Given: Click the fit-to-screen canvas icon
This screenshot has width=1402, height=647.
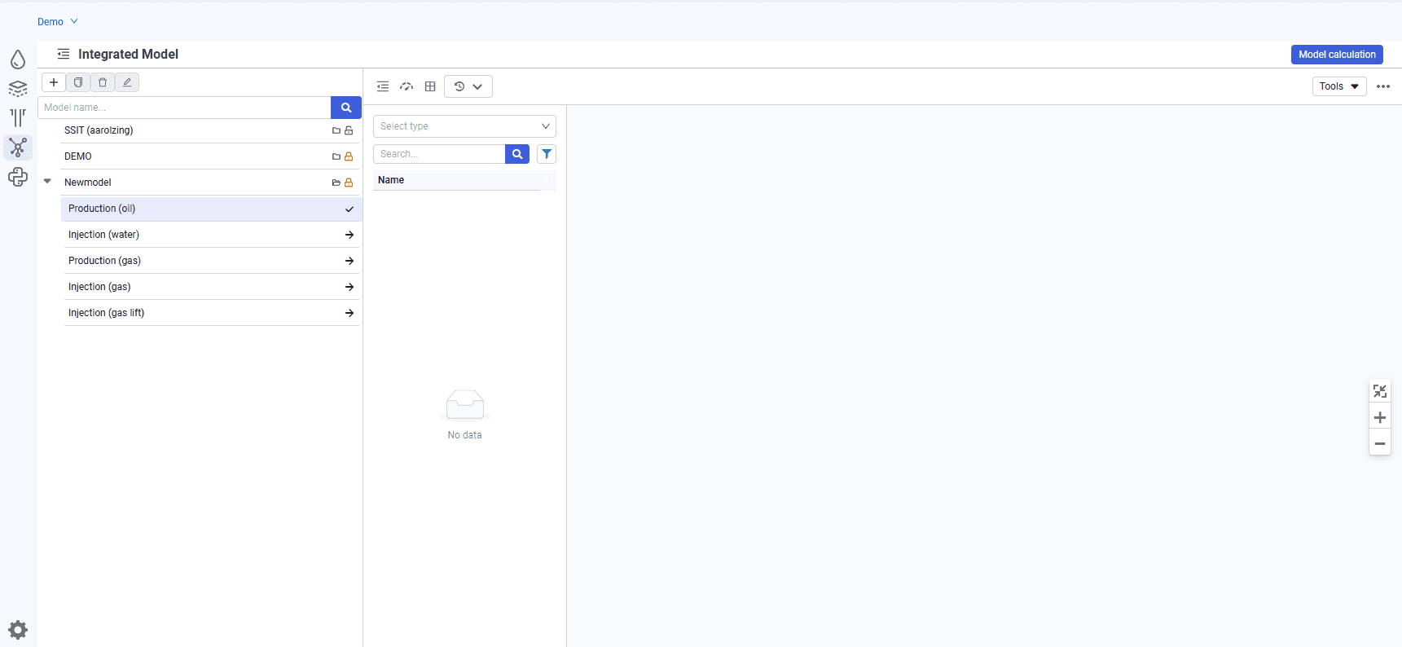Looking at the screenshot, I should click(x=1380, y=392).
